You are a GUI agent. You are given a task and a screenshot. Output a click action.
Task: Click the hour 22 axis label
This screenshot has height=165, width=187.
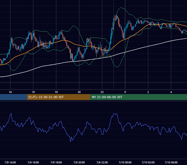coord(102,92)
